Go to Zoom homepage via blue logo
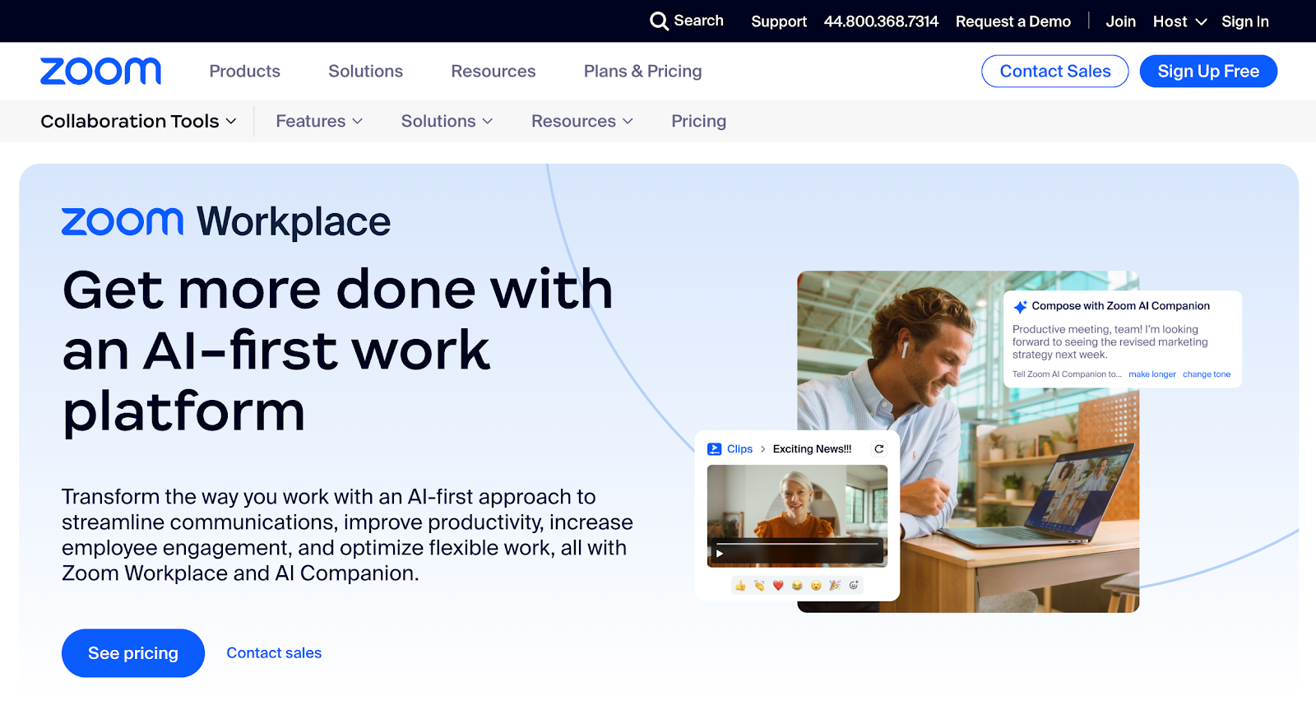1316x701 pixels. (x=100, y=71)
